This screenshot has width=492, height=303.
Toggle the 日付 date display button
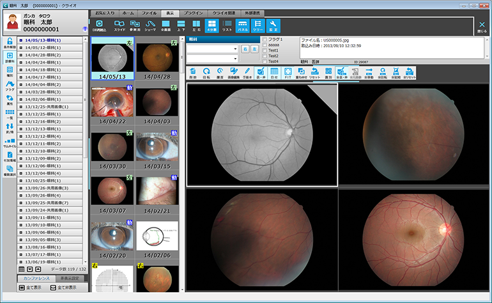click(274, 73)
